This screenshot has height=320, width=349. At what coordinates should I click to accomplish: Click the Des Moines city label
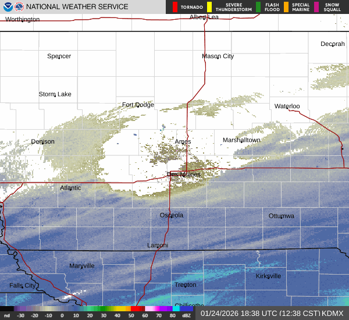coord(183,175)
